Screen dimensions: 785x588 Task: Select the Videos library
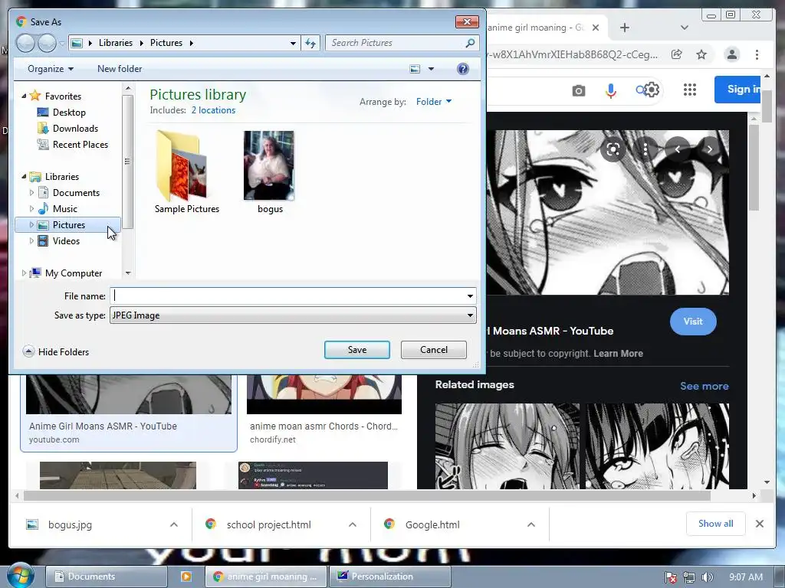click(x=66, y=241)
